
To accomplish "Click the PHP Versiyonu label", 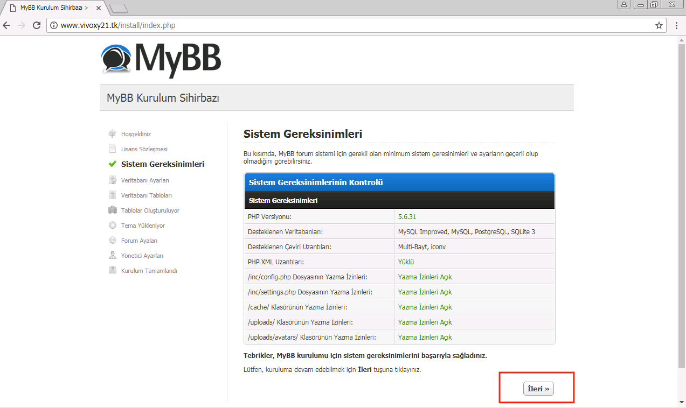I will (x=269, y=217).
